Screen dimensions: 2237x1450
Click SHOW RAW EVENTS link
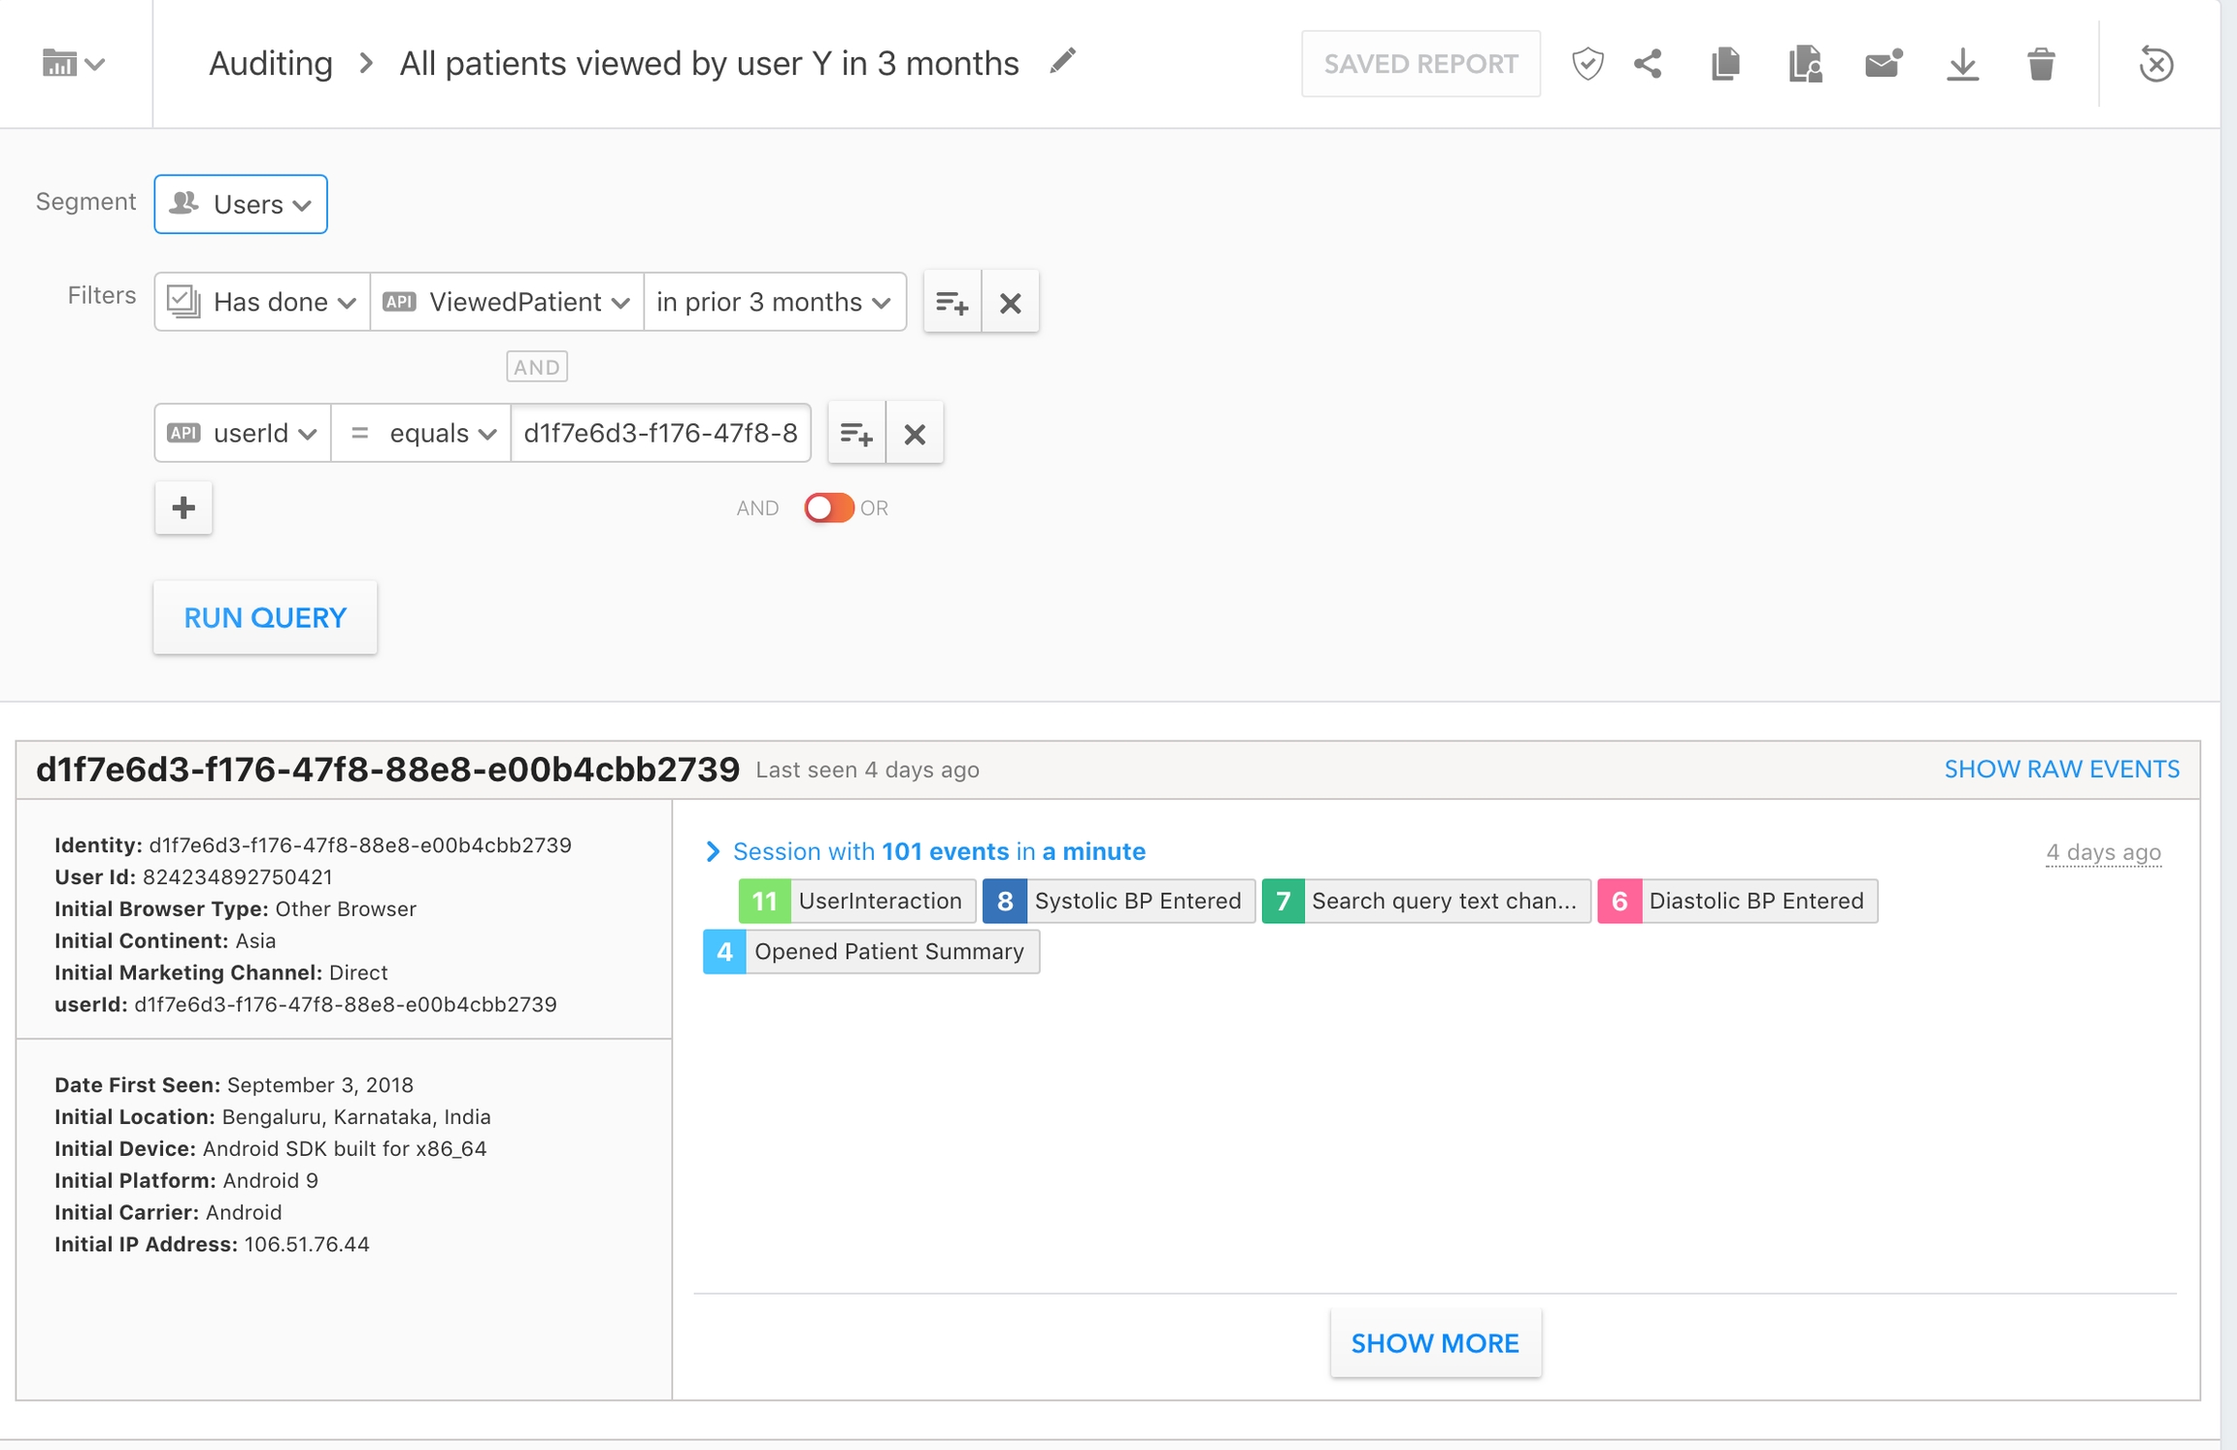pos(2061,770)
